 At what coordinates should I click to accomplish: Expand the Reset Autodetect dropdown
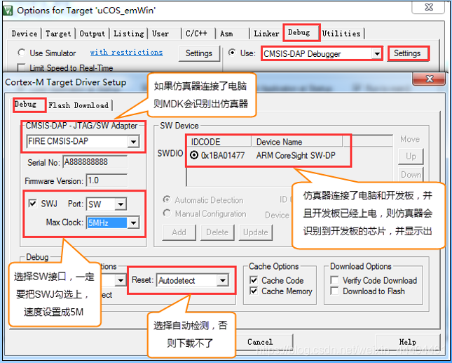(x=223, y=280)
